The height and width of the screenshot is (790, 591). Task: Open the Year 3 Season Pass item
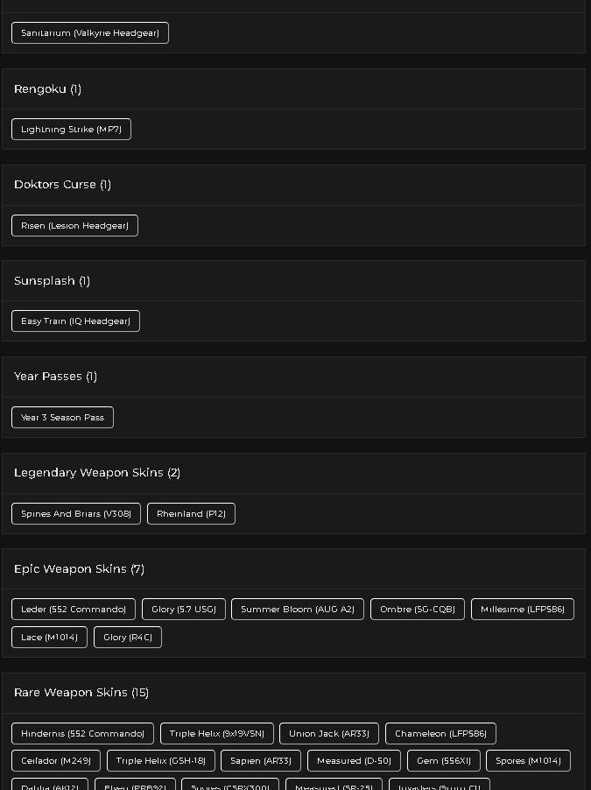click(x=62, y=417)
